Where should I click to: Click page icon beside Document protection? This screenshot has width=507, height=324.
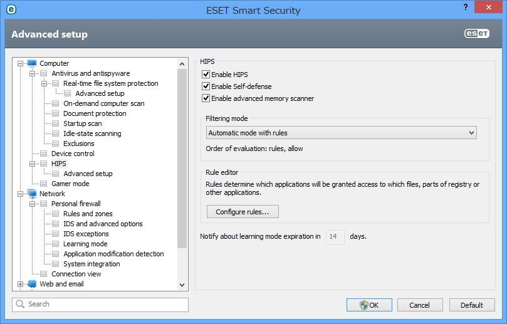[x=56, y=113]
